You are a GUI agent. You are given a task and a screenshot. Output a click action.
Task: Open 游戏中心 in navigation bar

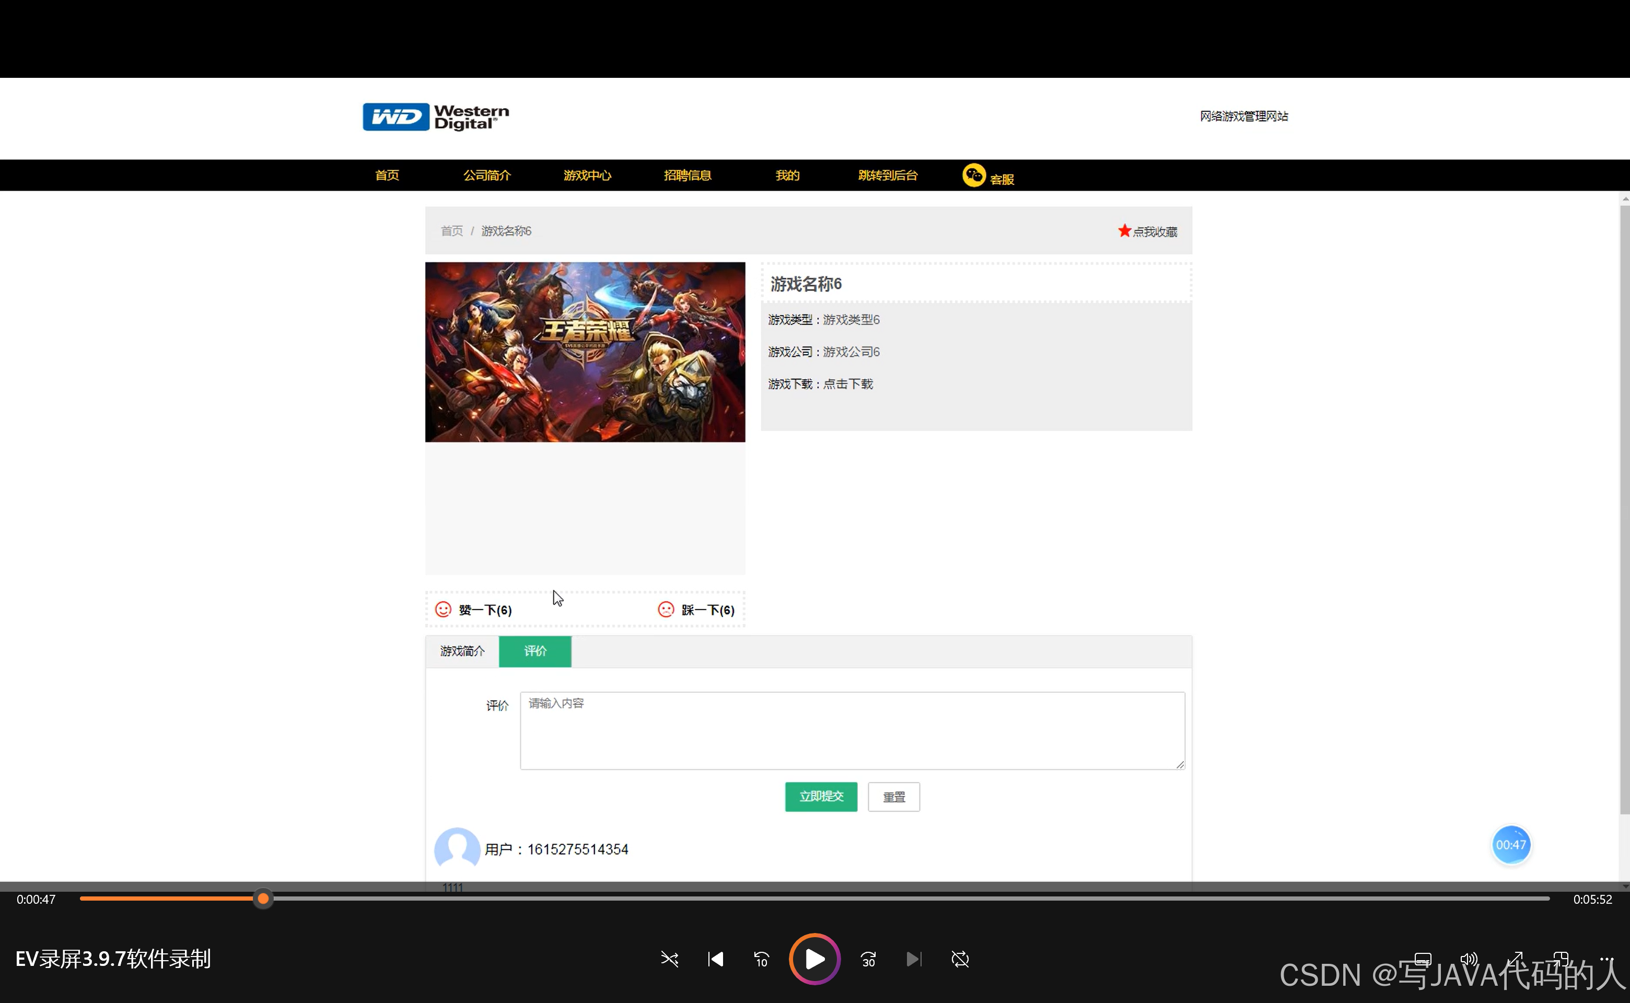pyautogui.click(x=587, y=176)
